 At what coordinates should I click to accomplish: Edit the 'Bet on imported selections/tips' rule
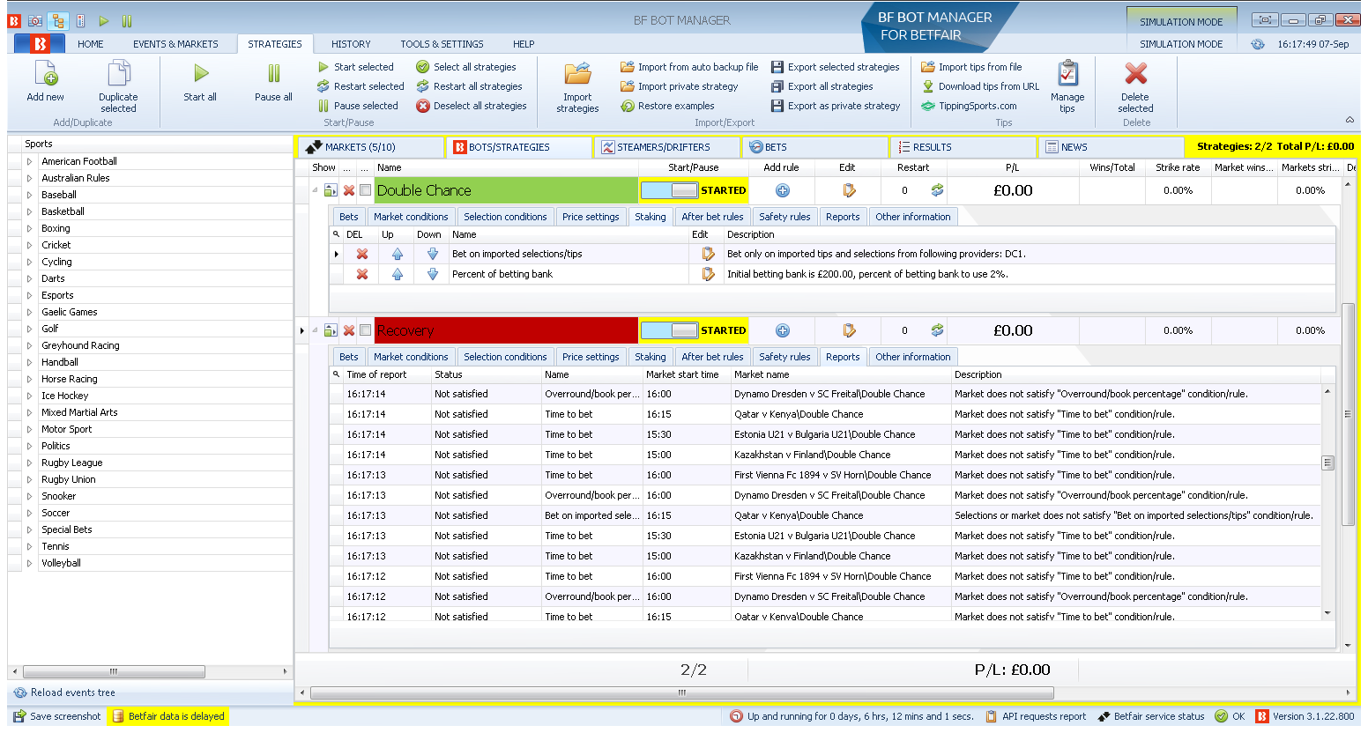click(x=708, y=254)
